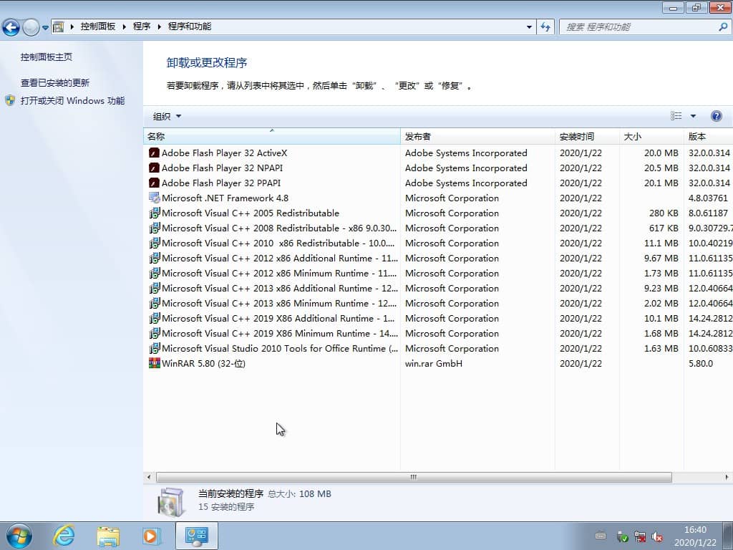Click the magnifier search icon

tap(723, 26)
